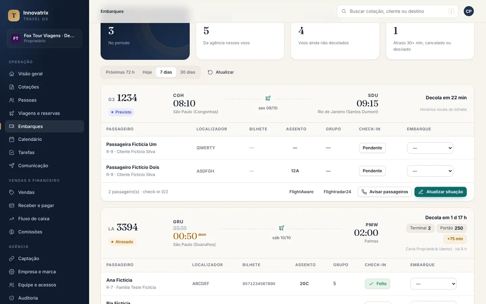The width and height of the screenshot is (486, 304).
Task: Click the Portão 250 chip
Action: click(452, 228)
